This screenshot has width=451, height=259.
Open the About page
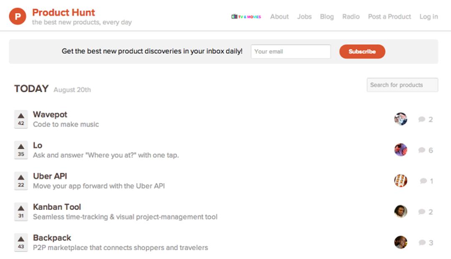(x=279, y=17)
